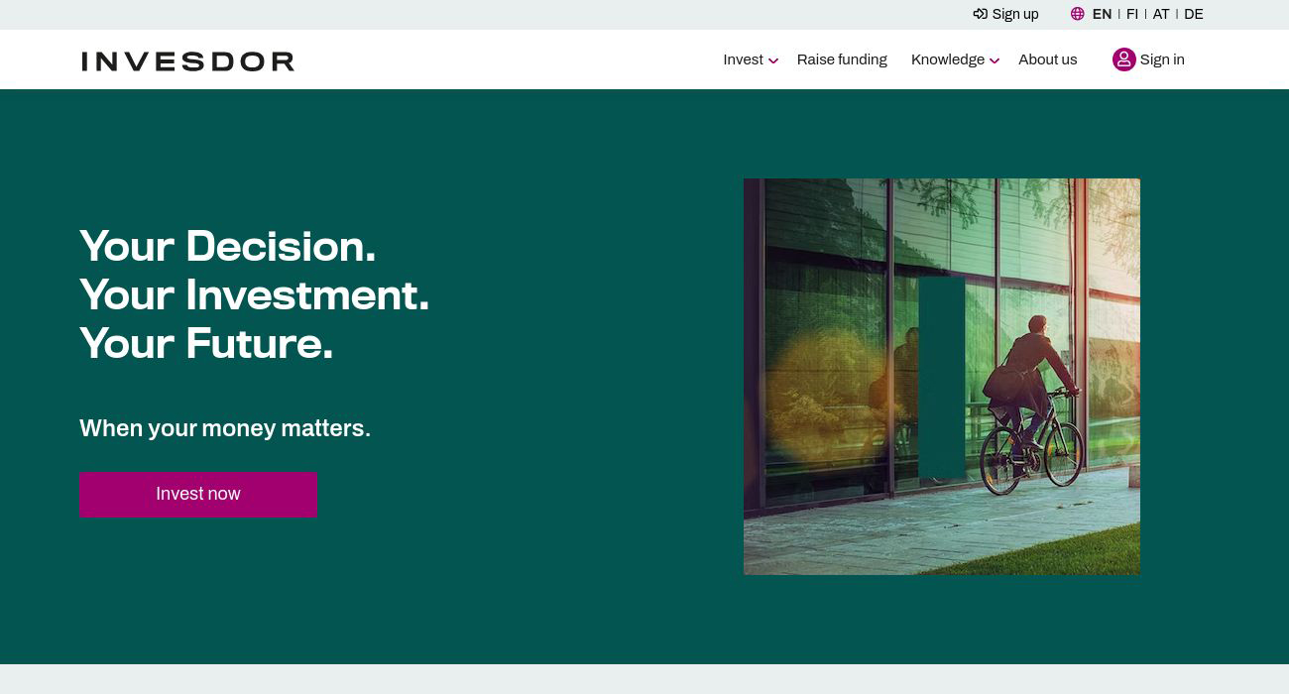Click the 'When your money matters.' text

[x=225, y=428]
